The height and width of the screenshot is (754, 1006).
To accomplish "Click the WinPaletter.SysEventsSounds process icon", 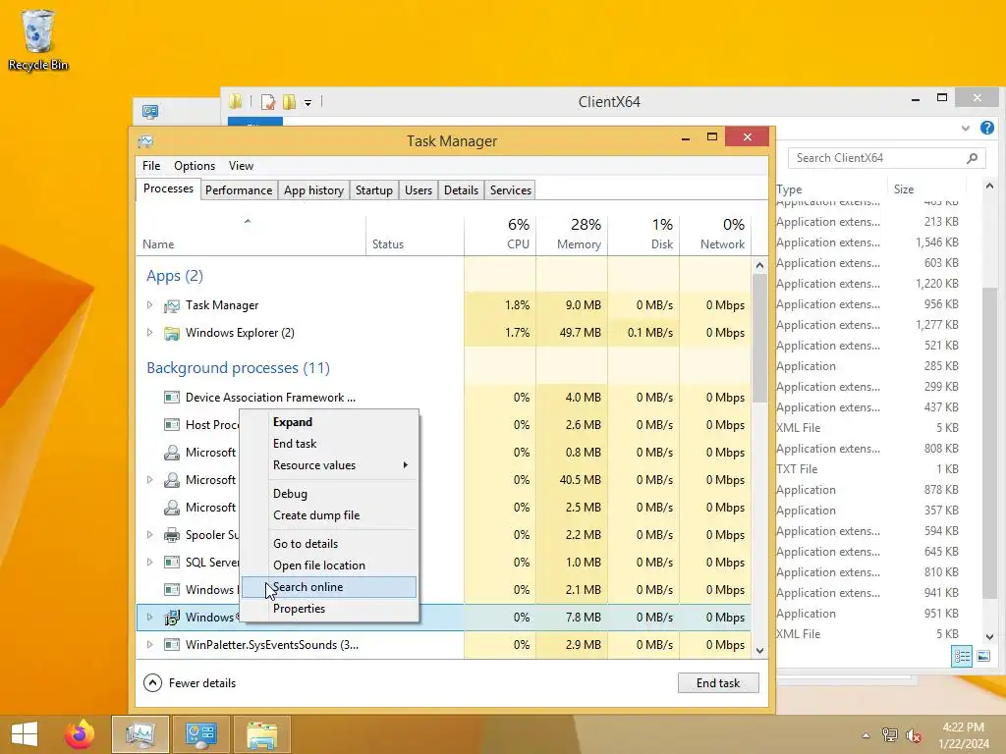I will (x=171, y=645).
